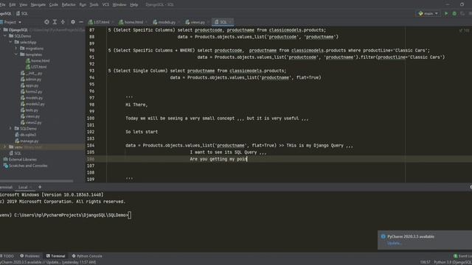Click Collapse All icon in Project panel
The width and height of the screenshot is (472, 265).
pos(63,22)
